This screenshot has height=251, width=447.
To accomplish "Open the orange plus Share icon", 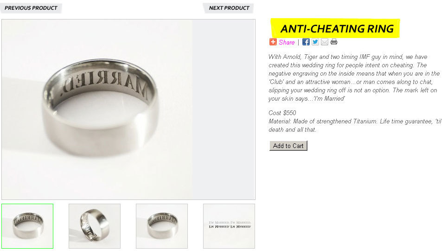I will click(273, 42).
